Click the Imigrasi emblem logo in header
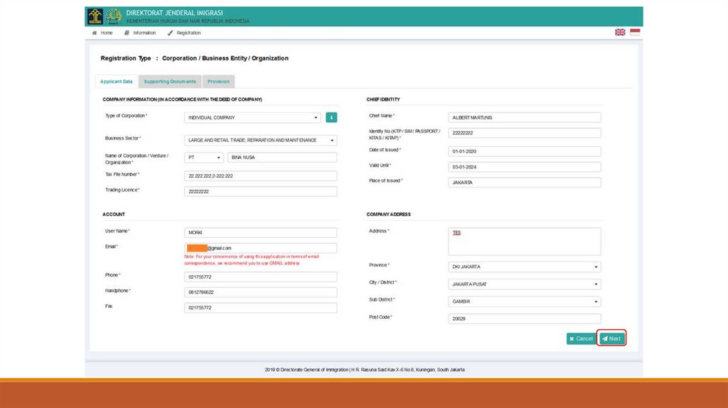This screenshot has width=728, height=408. [113, 16]
